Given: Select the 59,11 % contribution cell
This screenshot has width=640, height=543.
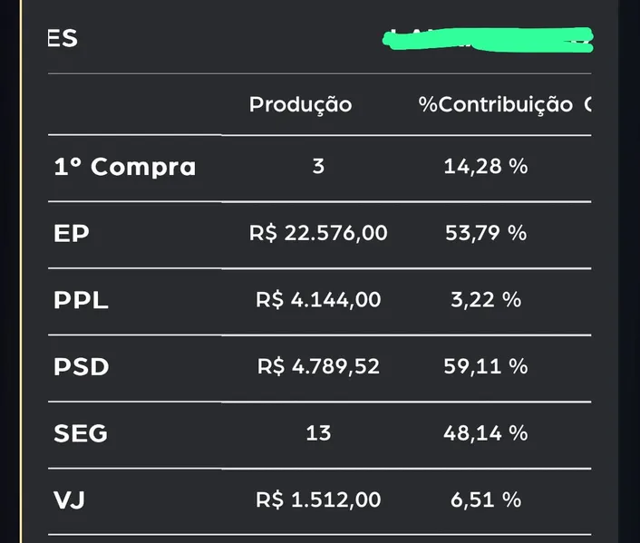Looking at the screenshot, I should pos(486,367).
